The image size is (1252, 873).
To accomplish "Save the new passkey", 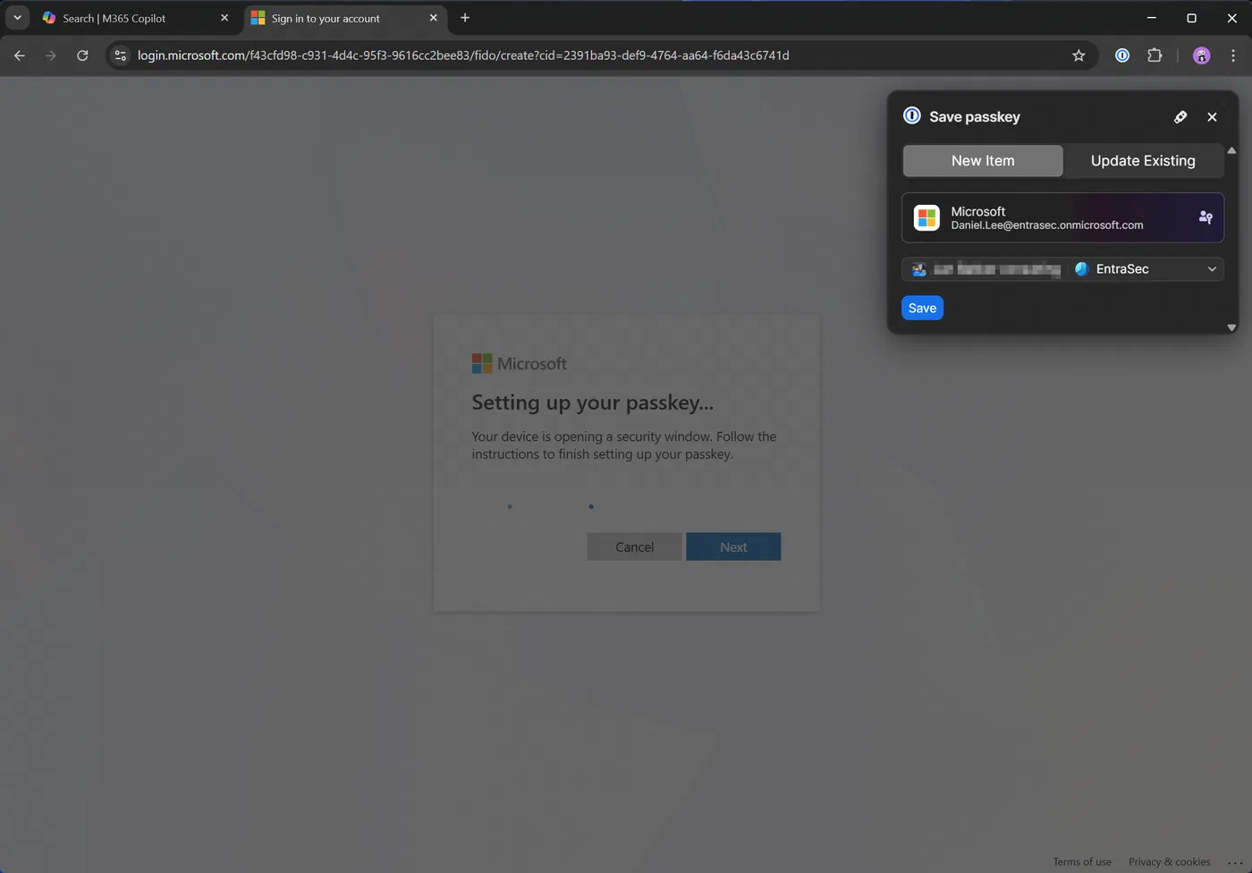I will tap(922, 308).
